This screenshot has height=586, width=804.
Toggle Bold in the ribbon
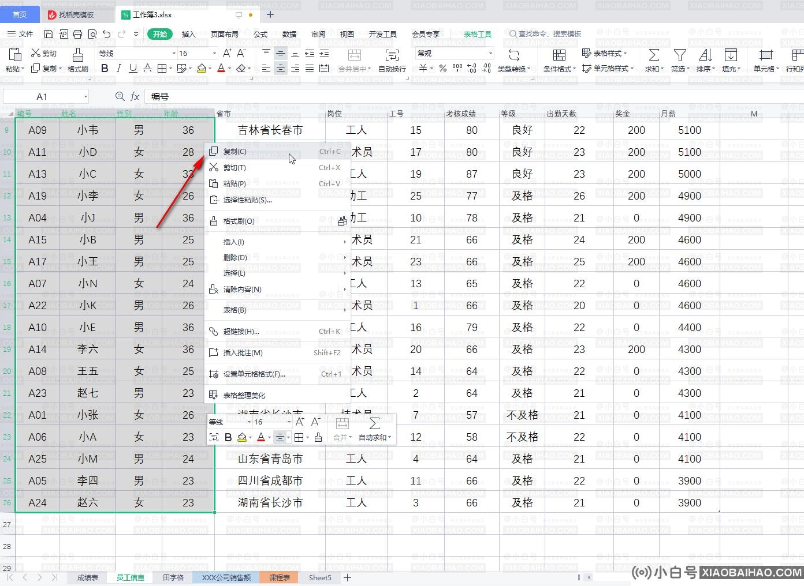(x=105, y=68)
